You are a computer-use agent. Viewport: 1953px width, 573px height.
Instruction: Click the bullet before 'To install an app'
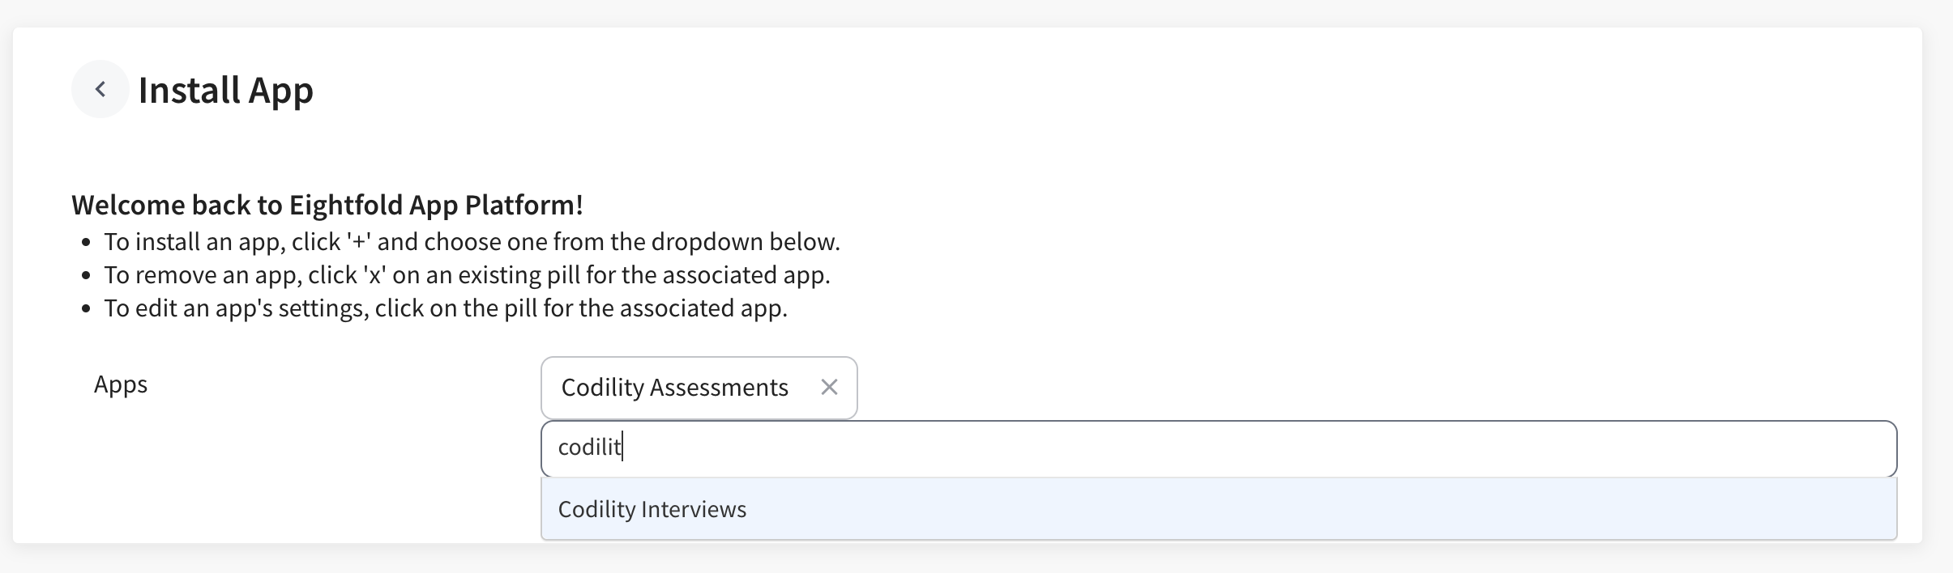[87, 243]
